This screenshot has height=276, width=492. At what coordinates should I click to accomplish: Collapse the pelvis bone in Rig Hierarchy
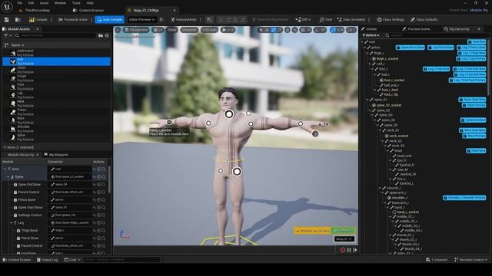[x=364, y=48]
